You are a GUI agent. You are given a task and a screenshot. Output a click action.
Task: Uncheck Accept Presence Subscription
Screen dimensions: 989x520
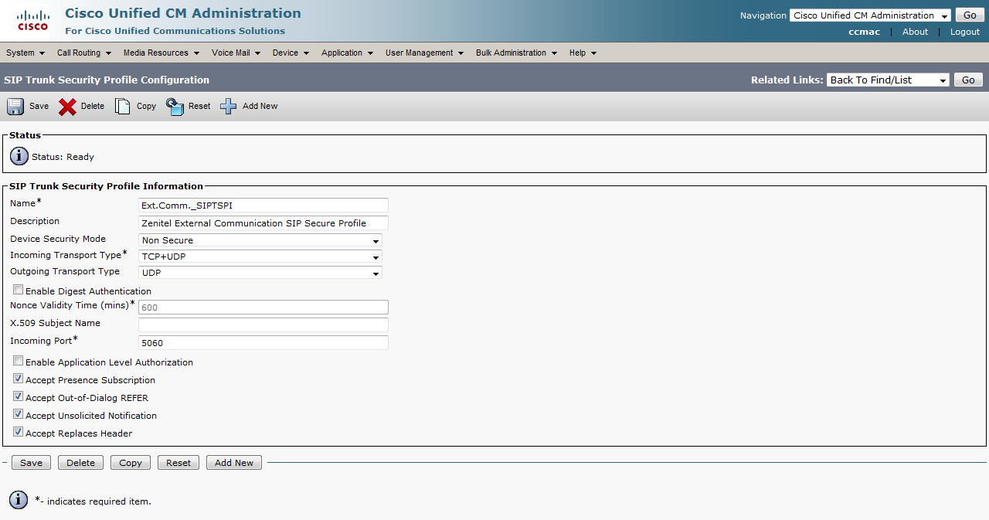19,379
